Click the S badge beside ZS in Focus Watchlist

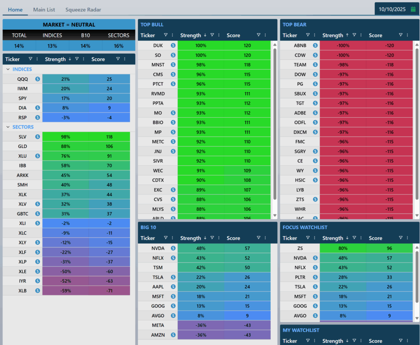[x=315, y=248]
